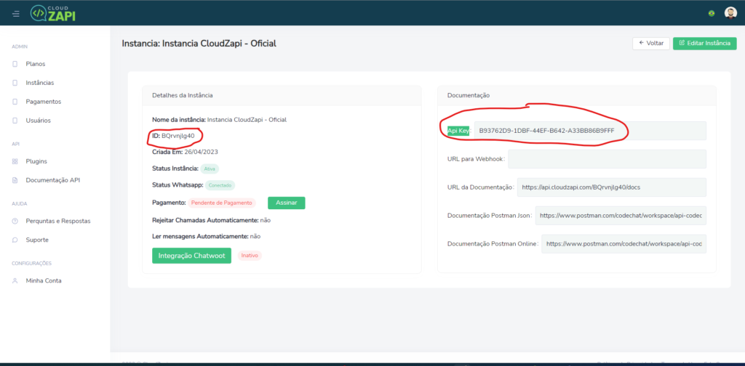
Task: Click the Perguntas e Respostas help icon
Action: point(15,221)
